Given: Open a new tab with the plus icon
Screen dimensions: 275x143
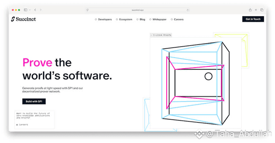Looking at the screenshot, I should pyautogui.click(x=256, y=10).
